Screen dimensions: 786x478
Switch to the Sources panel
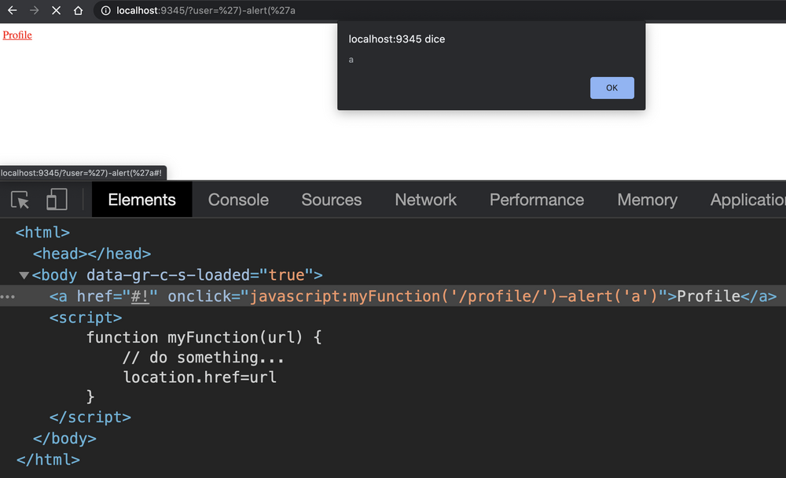coord(331,200)
